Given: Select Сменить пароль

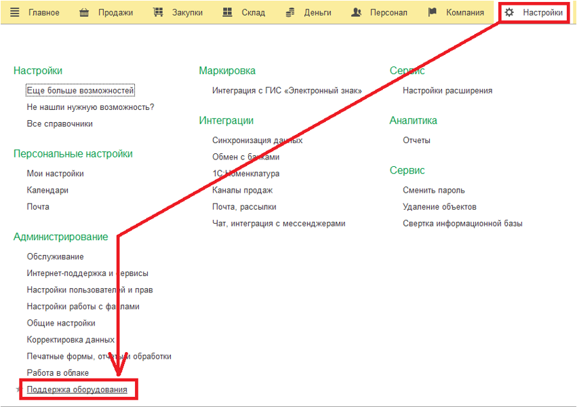Looking at the screenshot, I should 433,190.
